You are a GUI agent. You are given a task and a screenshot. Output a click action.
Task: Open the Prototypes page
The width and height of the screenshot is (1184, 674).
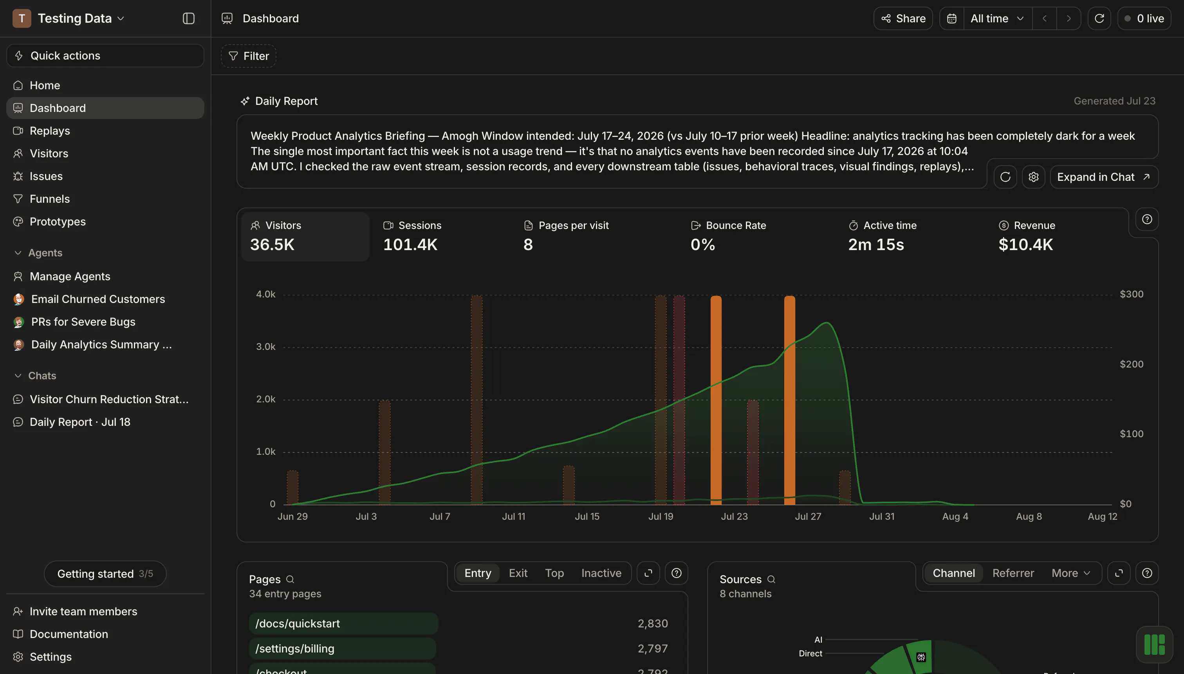click(x=105, y=221)
